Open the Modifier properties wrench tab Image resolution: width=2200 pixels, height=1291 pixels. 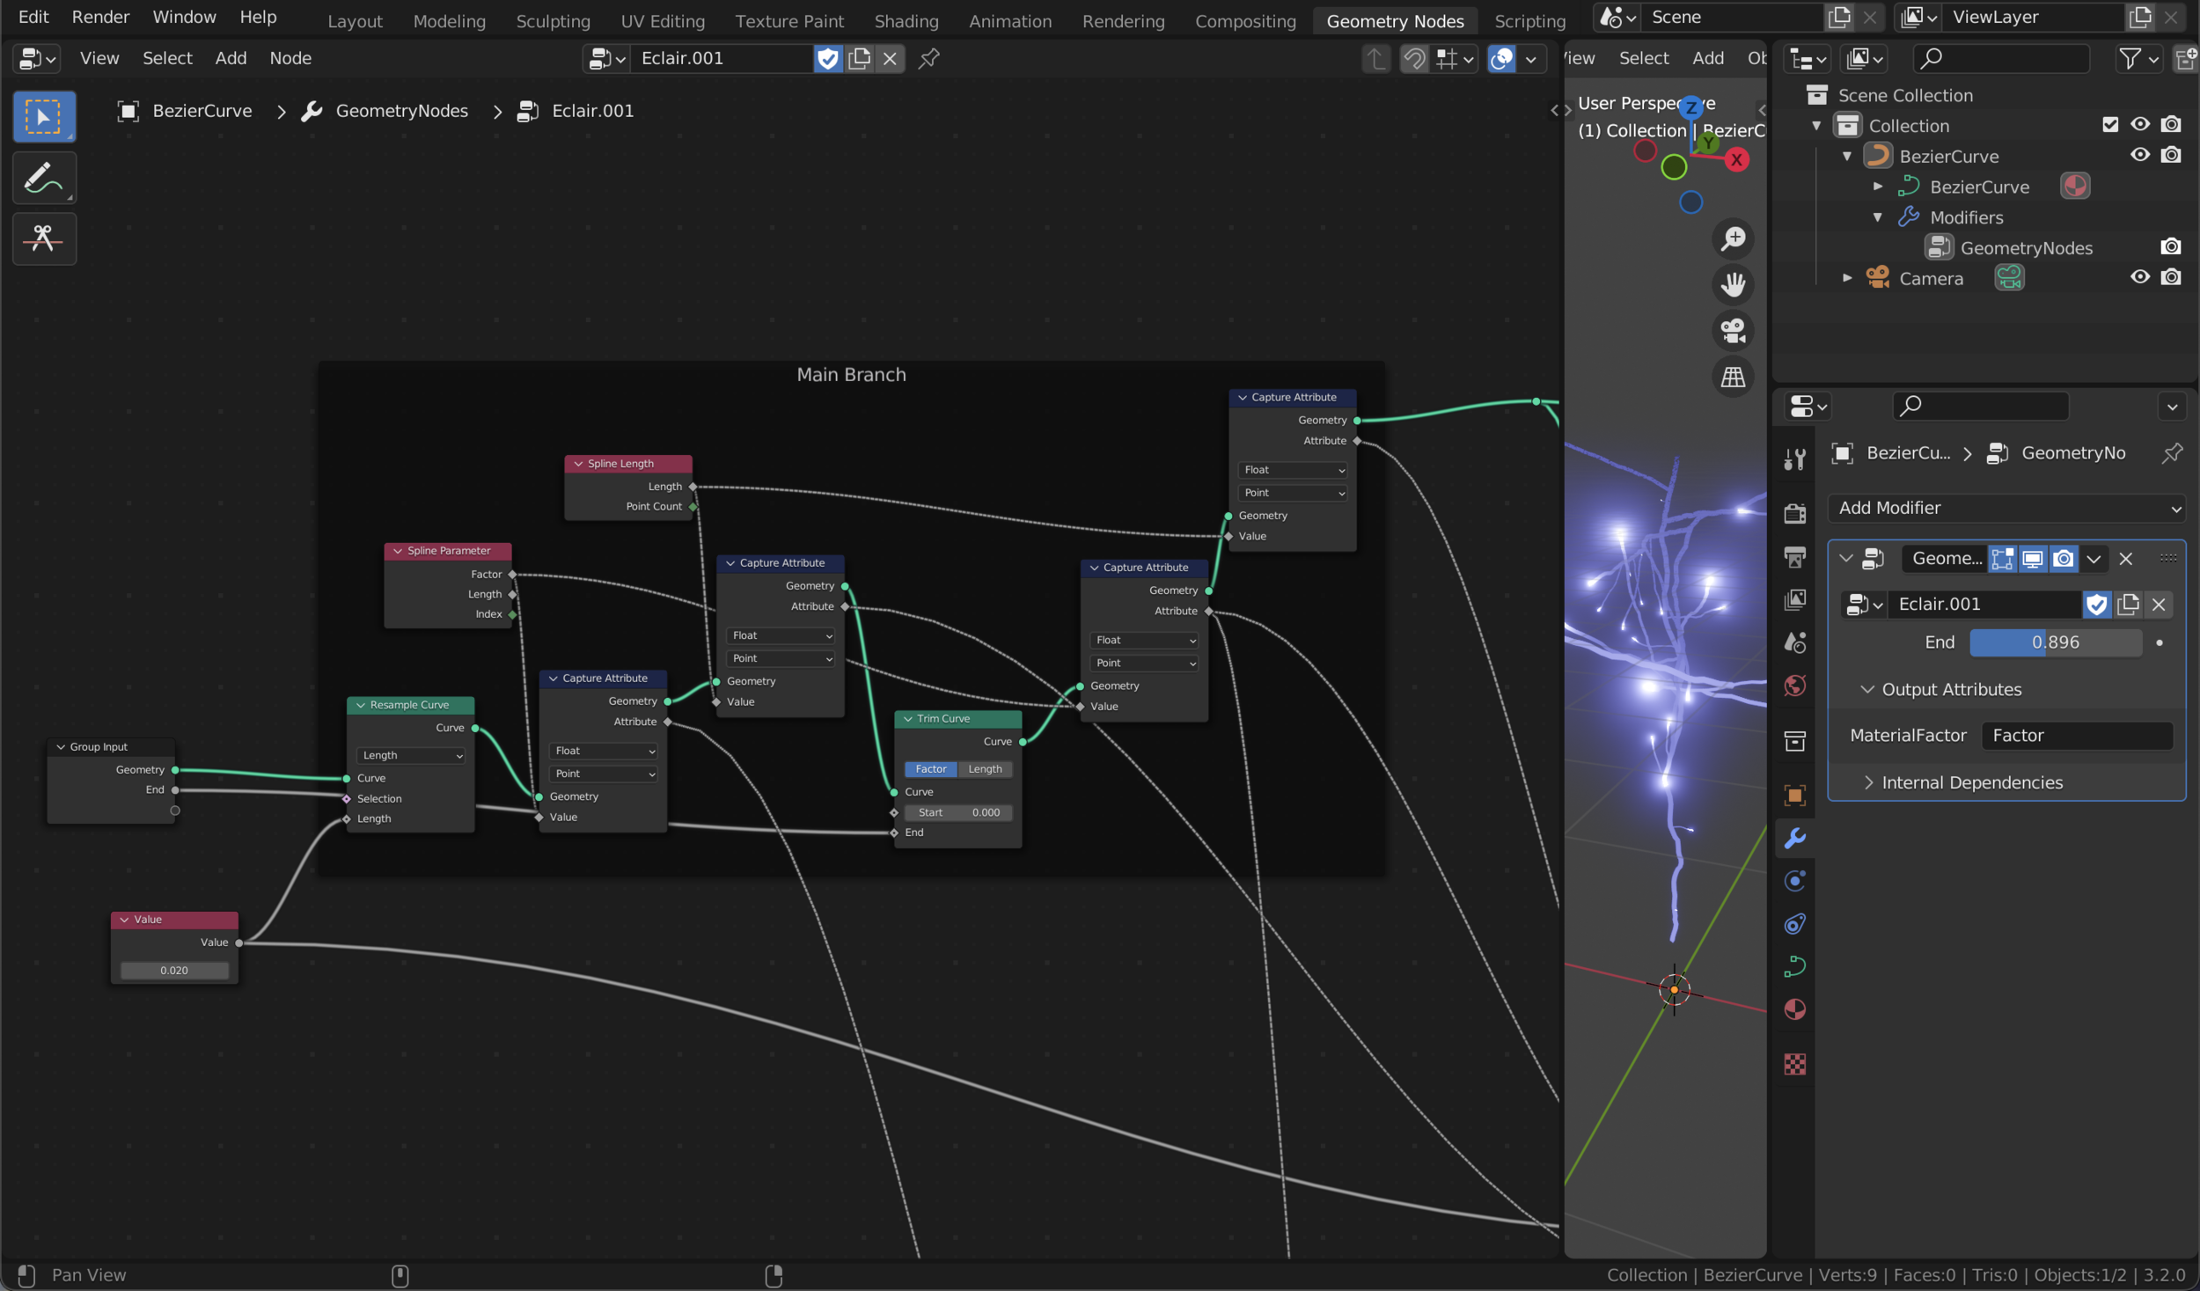[1794, 838]
